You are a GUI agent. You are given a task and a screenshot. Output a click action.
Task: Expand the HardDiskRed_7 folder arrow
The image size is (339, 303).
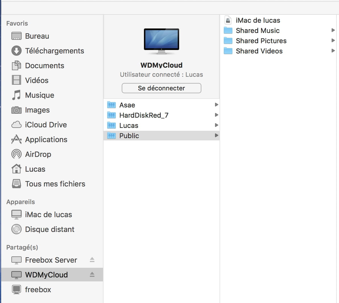pyautogui.click(x=216, y=115)
